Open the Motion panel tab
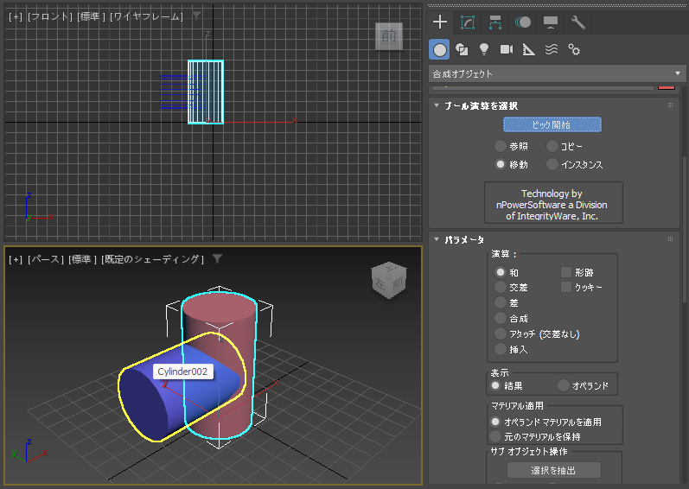Viewport: 689px width, 489px height. coord(523,22)
